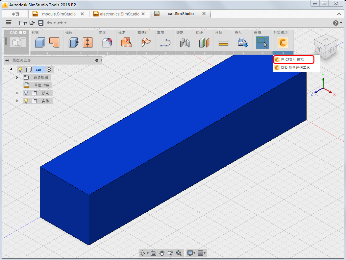Open the 检验 panel dropdown arrow
The height and width of the screenshot is (260, 346).
224,53
